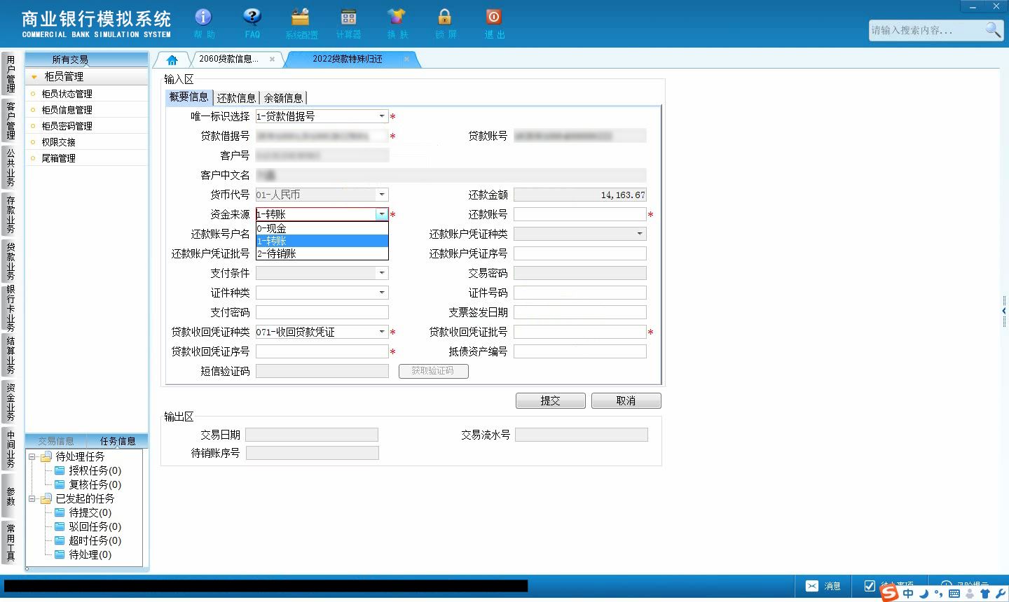1009x602 pixels.
Task: Choose 0-现金 in the dropdown list
Action: (322, 228)
